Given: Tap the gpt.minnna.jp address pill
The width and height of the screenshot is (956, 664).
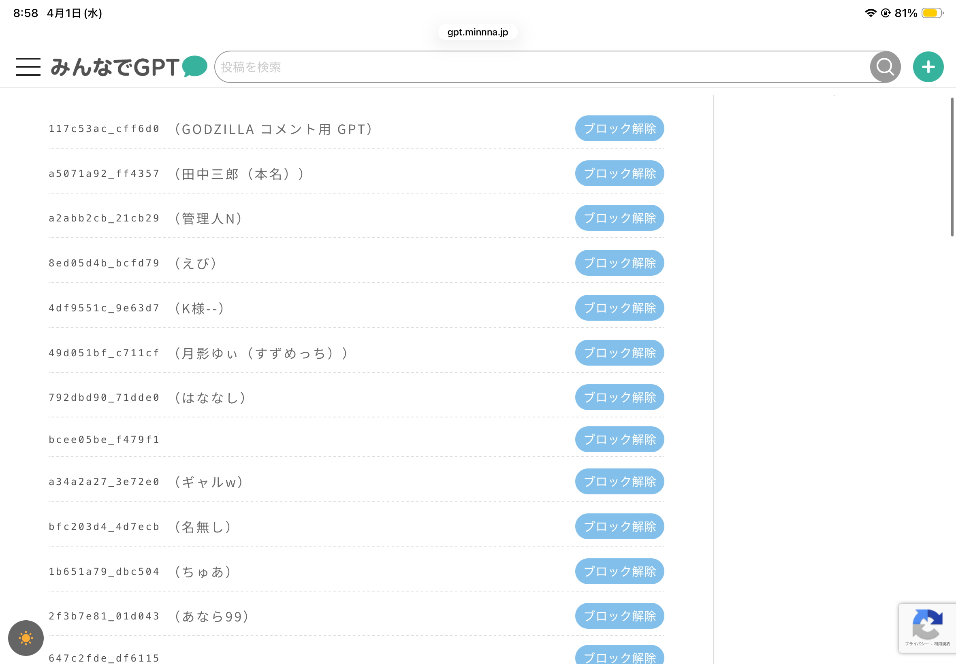Looking at the screenshot, I should click(x=477, y=32).
